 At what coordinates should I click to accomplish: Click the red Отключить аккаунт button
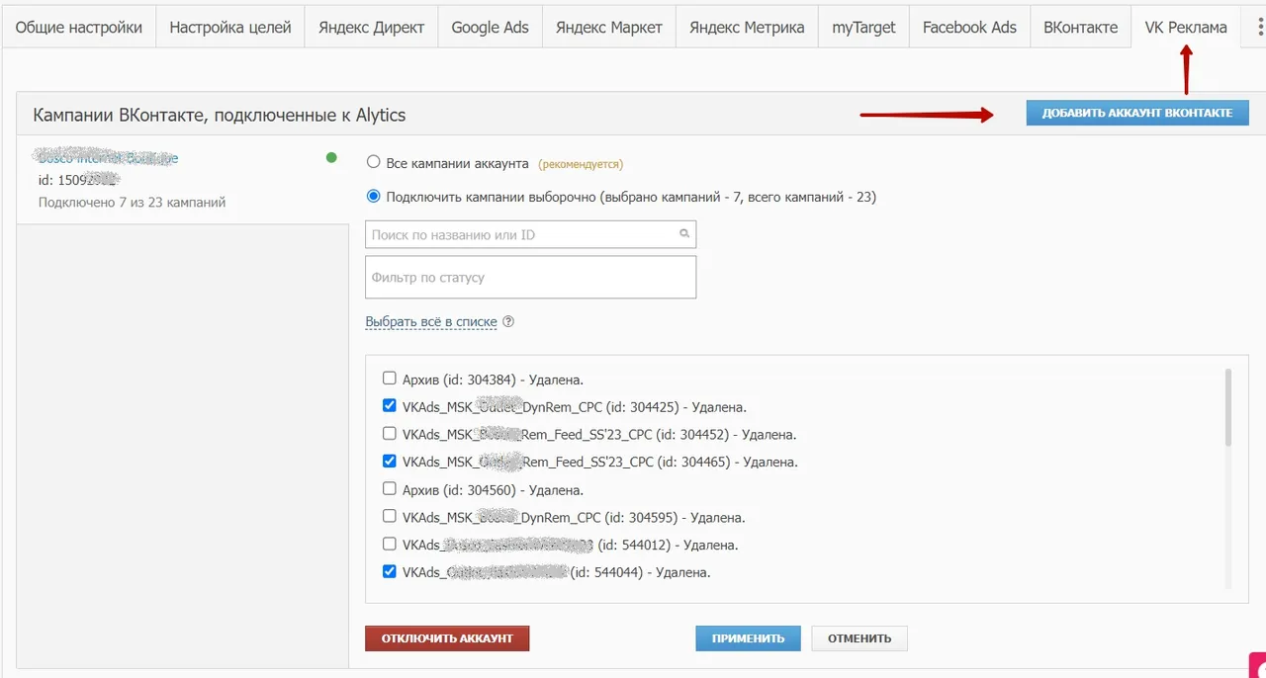tap(447, 638)
